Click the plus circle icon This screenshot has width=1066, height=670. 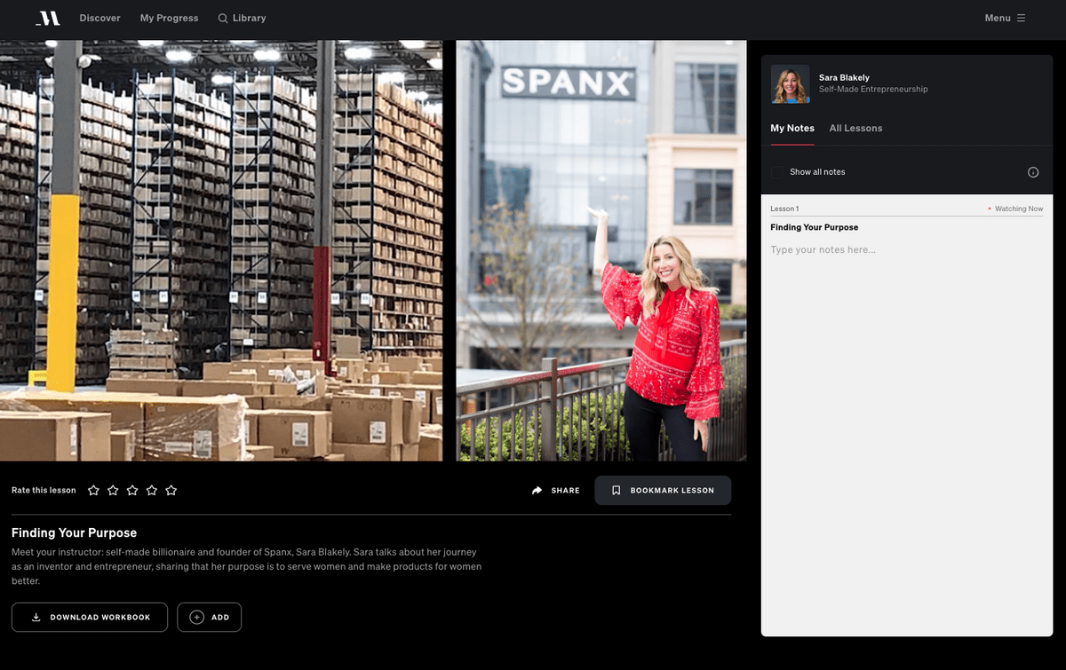coord(197,617)
